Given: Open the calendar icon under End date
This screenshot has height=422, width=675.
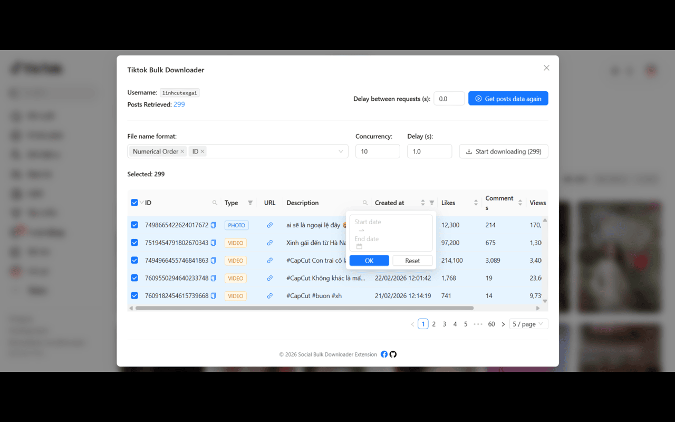Looking at the screenshot, I should 359,246.
